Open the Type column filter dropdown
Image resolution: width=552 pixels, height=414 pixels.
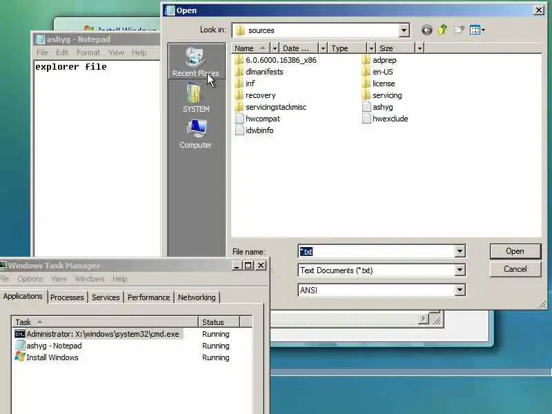pyautogui.click(x=371, y=48)
